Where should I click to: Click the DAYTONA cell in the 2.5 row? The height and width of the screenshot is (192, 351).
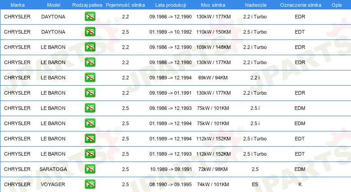pos(53,32)
